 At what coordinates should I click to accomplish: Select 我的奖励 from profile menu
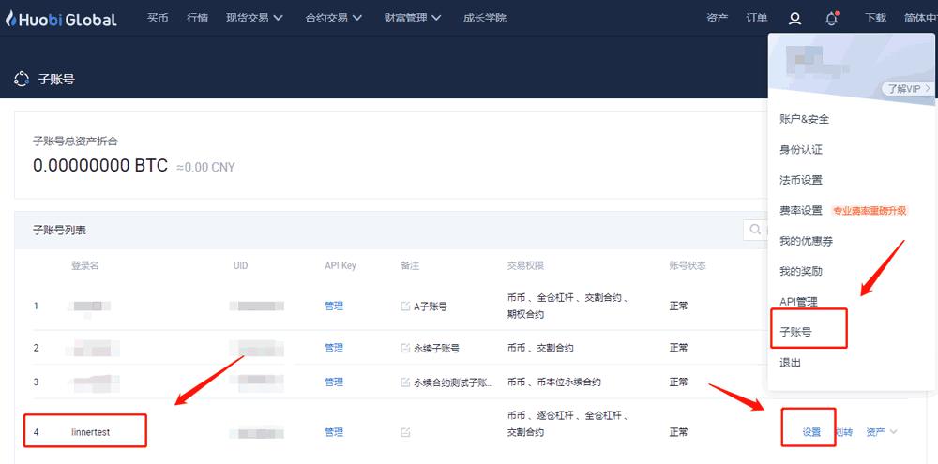[801, 272]
